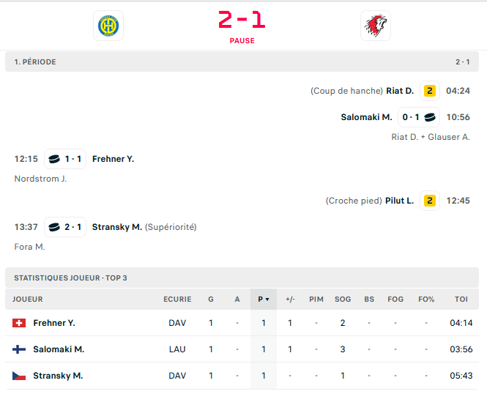The width and height of the screenshot is (487, 394).
Task: Sort table by +/- column header
Action: click(290, 300)
